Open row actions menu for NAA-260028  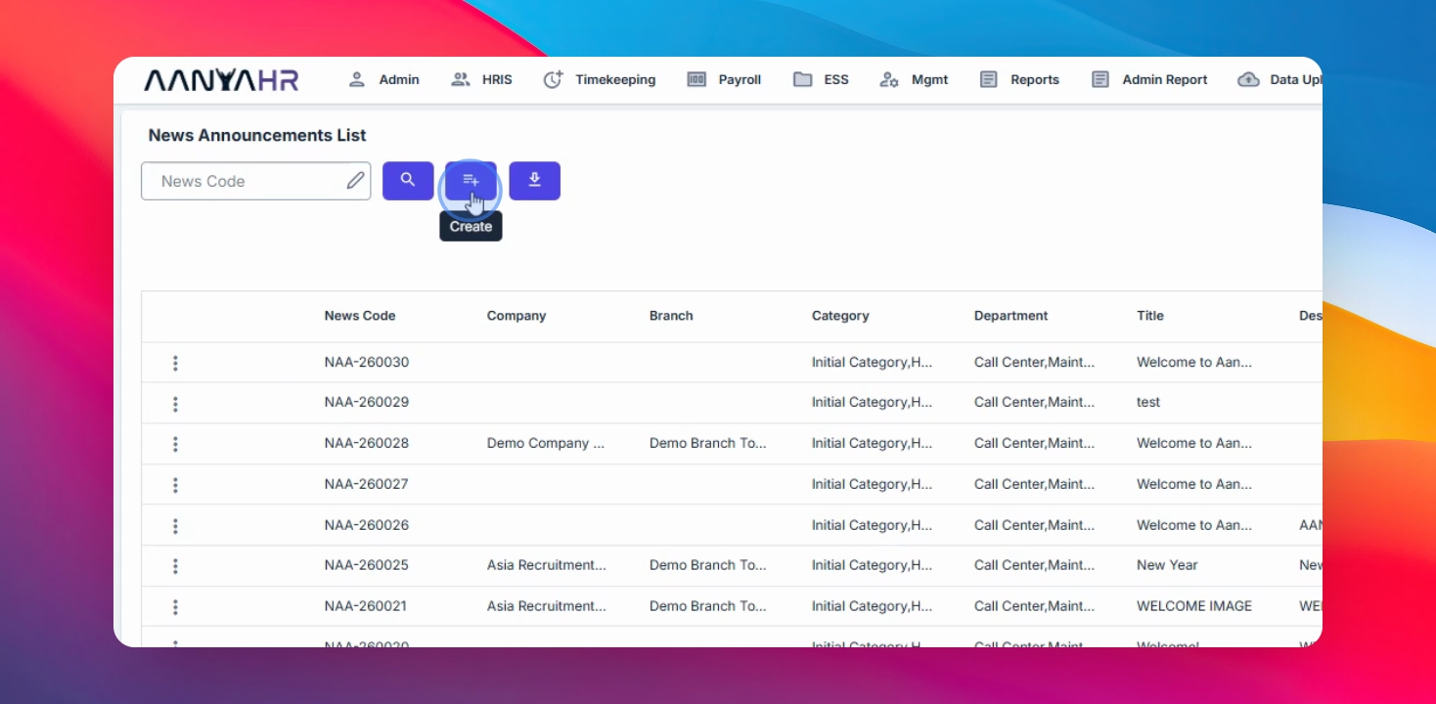pyautogui.click(x=175, y=444)
